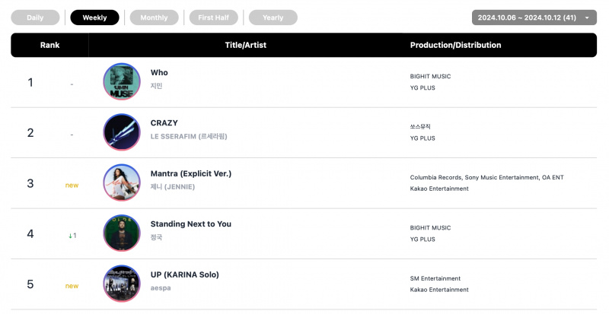
Task: Open the UP (KARINA Solo) cover art
Action: [x=122, y=284]
